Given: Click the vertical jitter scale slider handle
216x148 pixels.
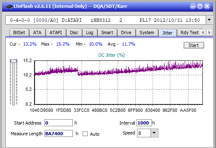Looking at the screenshot, I should [x=14, y=61].
